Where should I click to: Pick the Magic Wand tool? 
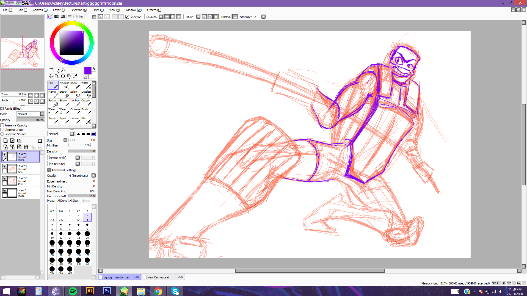click(63, 70)
